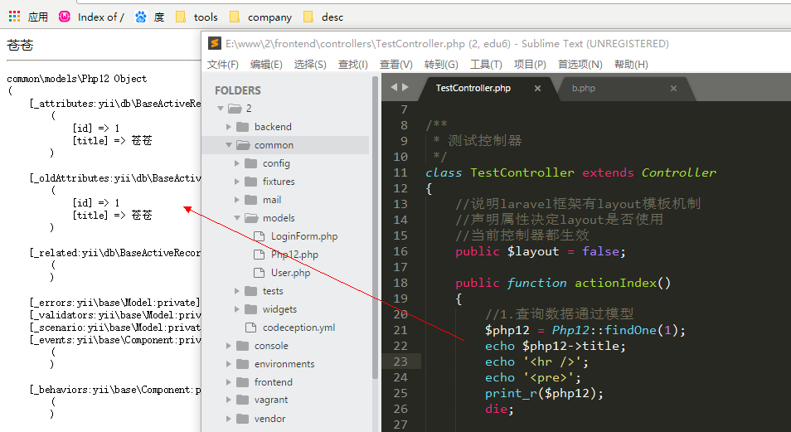The height and width of the screenshot is (432, 791).
Task: Open the tools bookmark folder
Action: click(197, 17)
